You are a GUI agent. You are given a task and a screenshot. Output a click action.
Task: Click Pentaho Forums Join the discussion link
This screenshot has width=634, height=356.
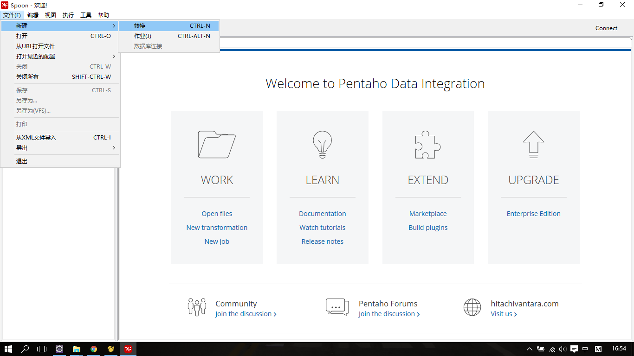pyautogui.click(x=389, y=314)
